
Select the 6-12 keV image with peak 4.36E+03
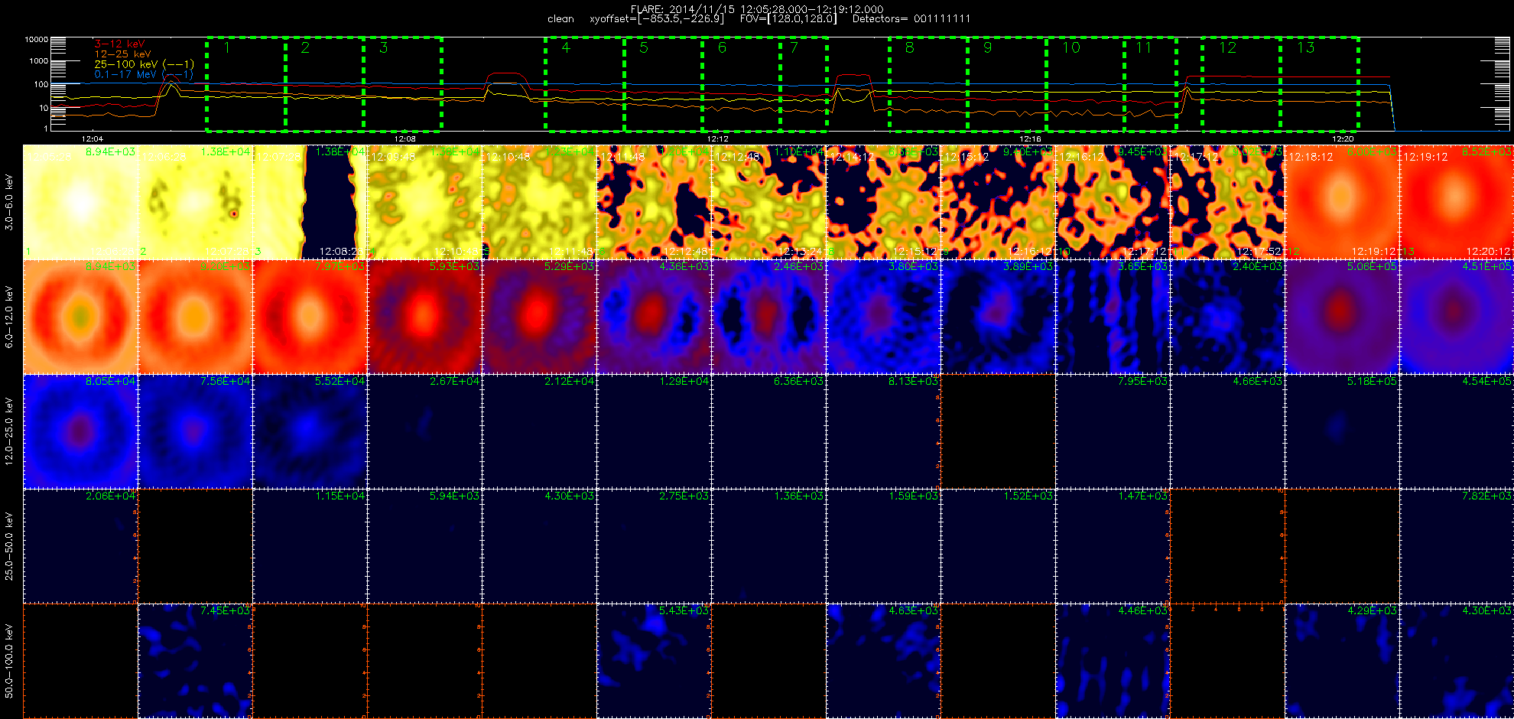[x=654, y=317]
